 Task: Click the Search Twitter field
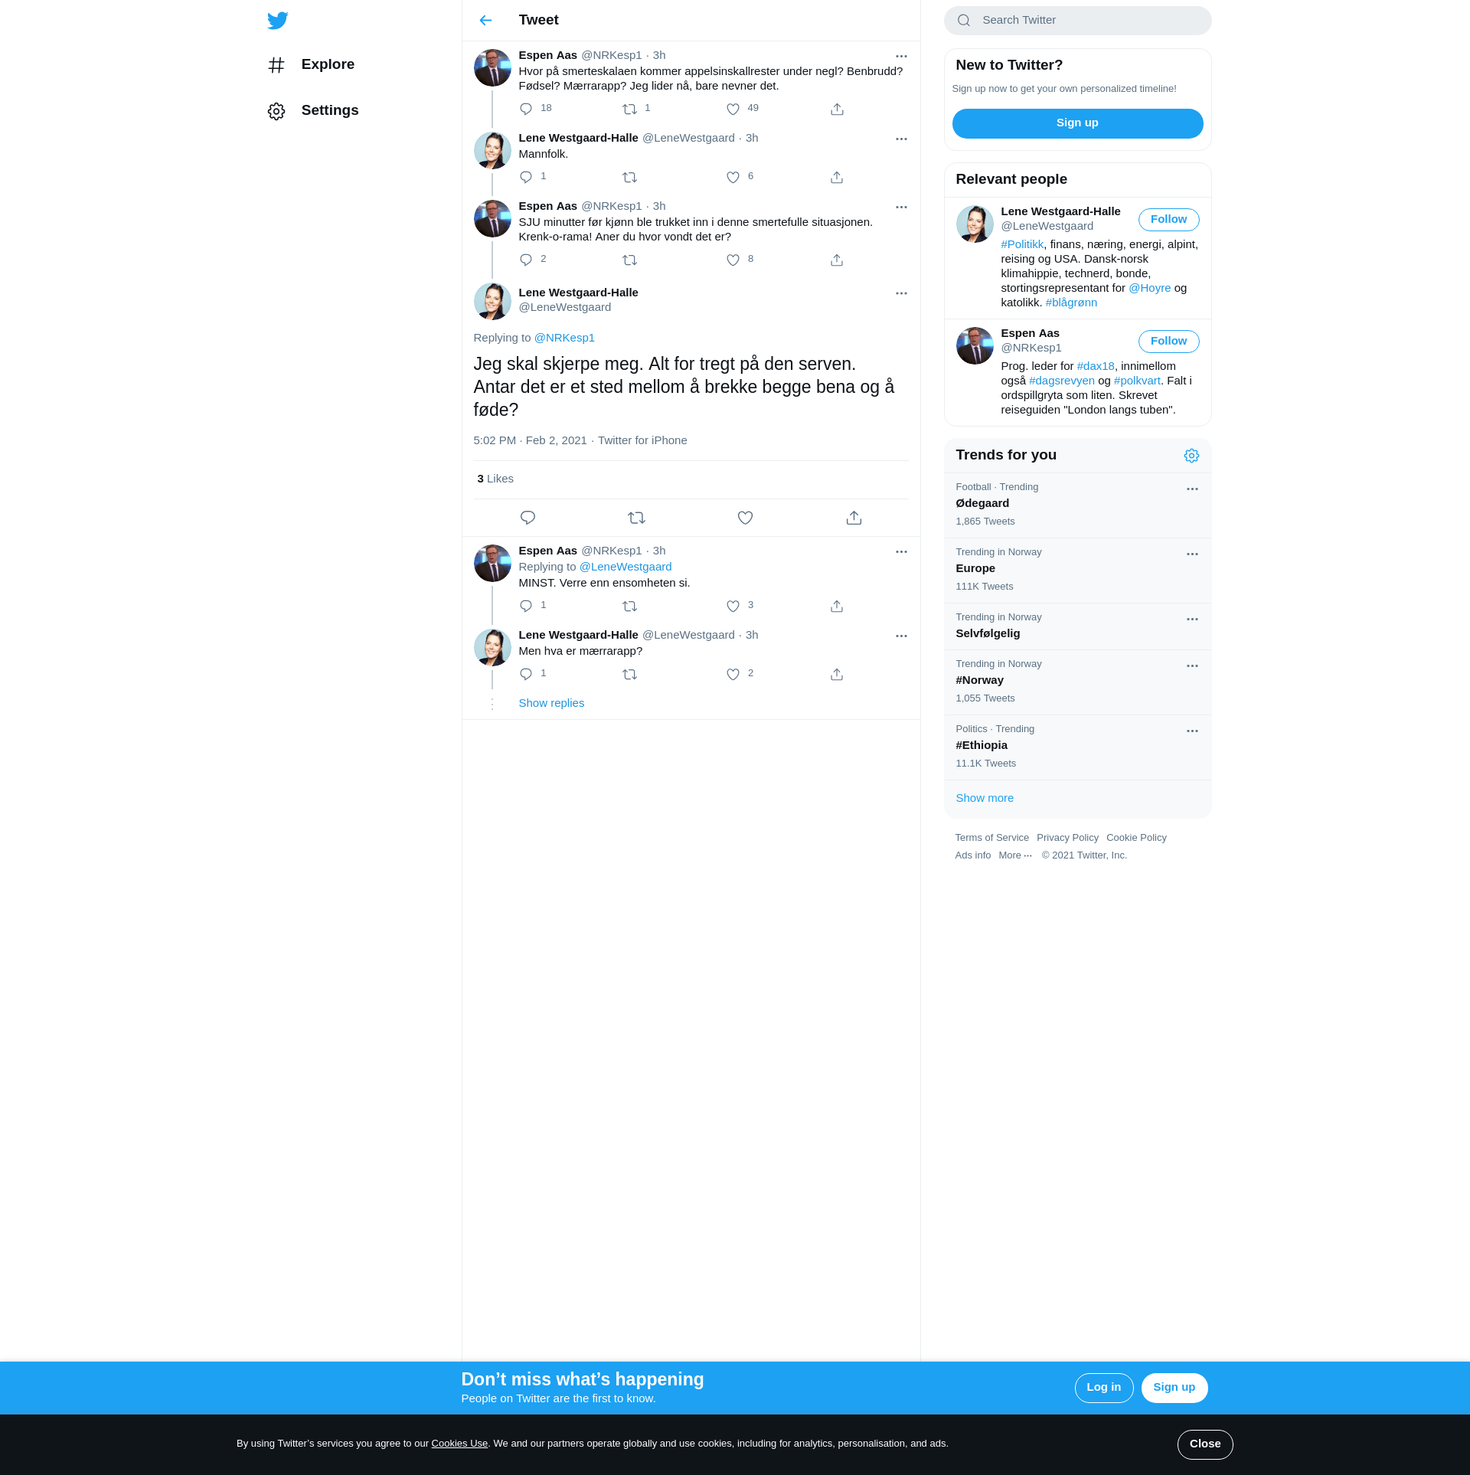(1077, 21)
